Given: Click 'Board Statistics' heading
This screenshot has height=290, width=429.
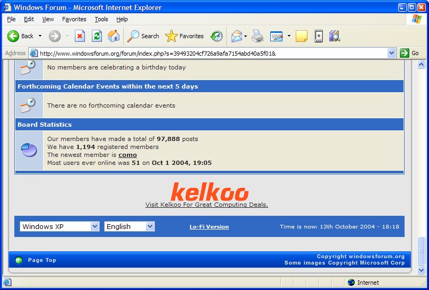Looking at the screenshot, I should pyautogui.click(x=45, y=125).
